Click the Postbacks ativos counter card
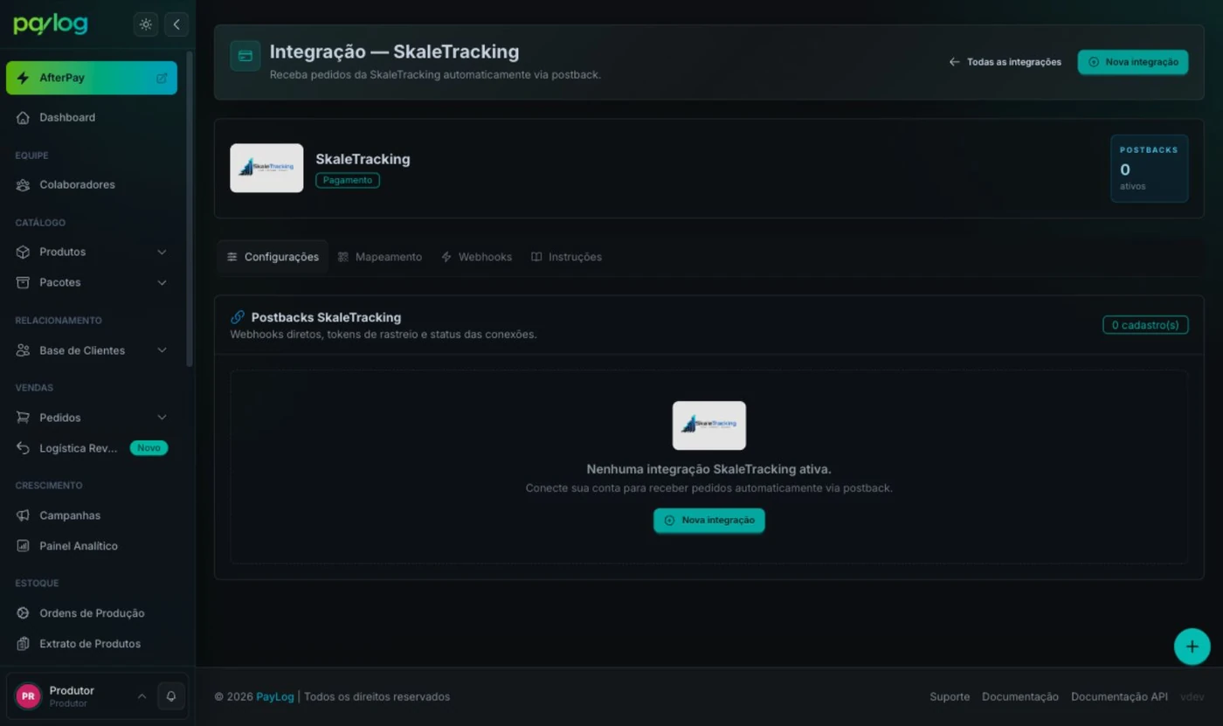Viewport: 1223px width, 726px height. [x=1149, y=169]
